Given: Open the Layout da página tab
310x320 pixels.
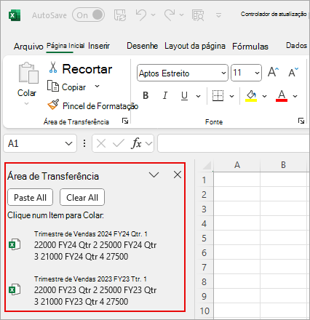Looking at the screenshot, I should pyautogui.click(x=195, y=46).
